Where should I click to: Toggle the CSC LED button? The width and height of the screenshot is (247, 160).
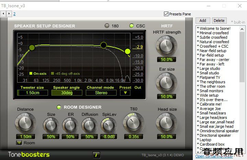[131, 26]
